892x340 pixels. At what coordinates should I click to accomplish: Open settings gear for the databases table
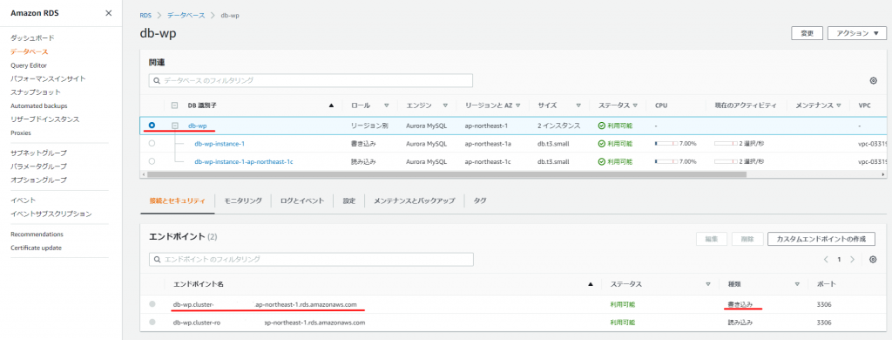coord(873,81)
